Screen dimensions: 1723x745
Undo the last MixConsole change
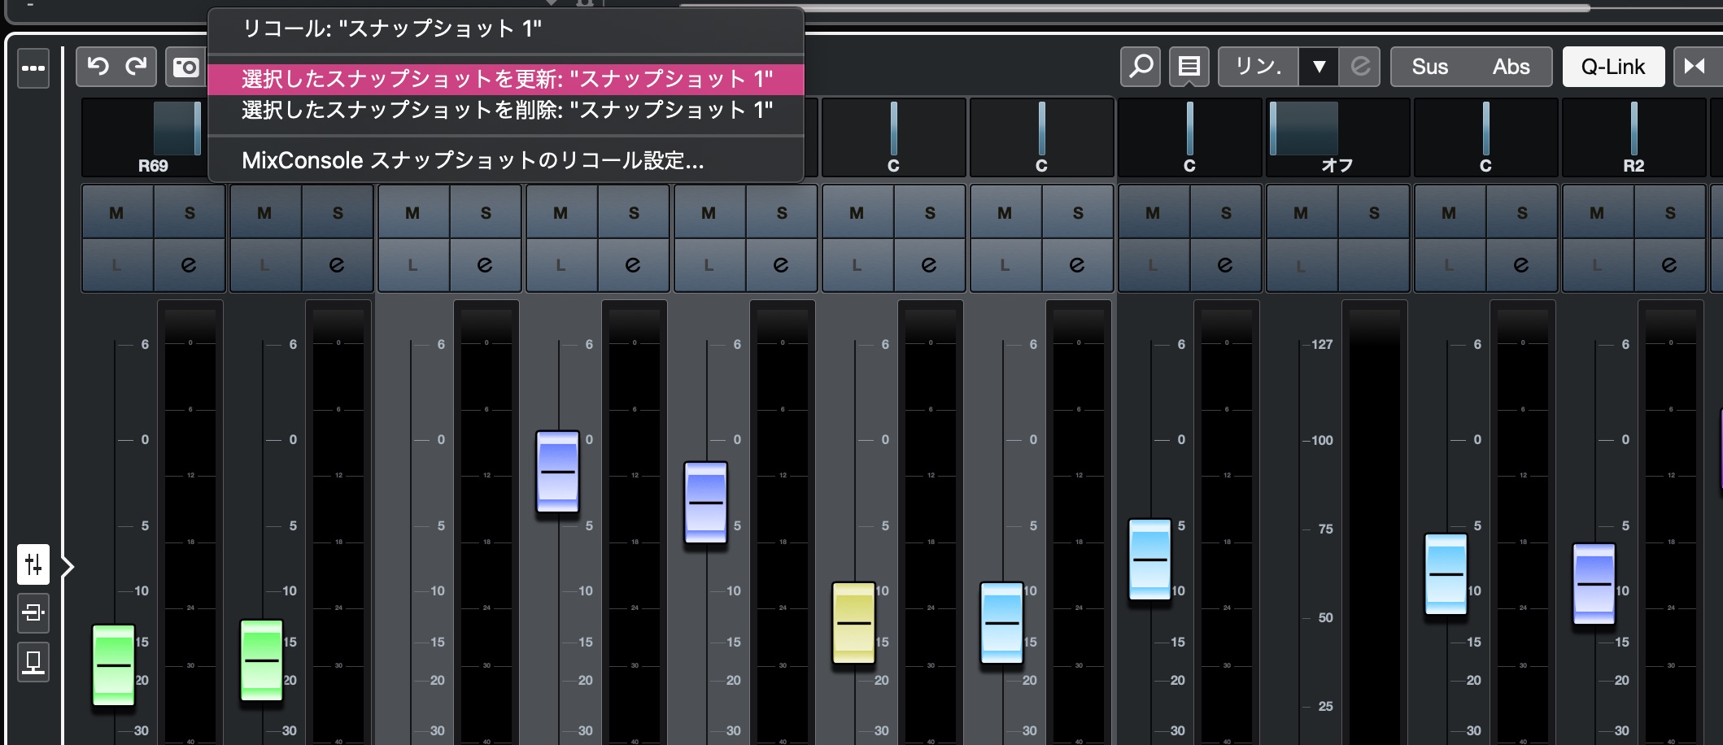tap(98, 67)
